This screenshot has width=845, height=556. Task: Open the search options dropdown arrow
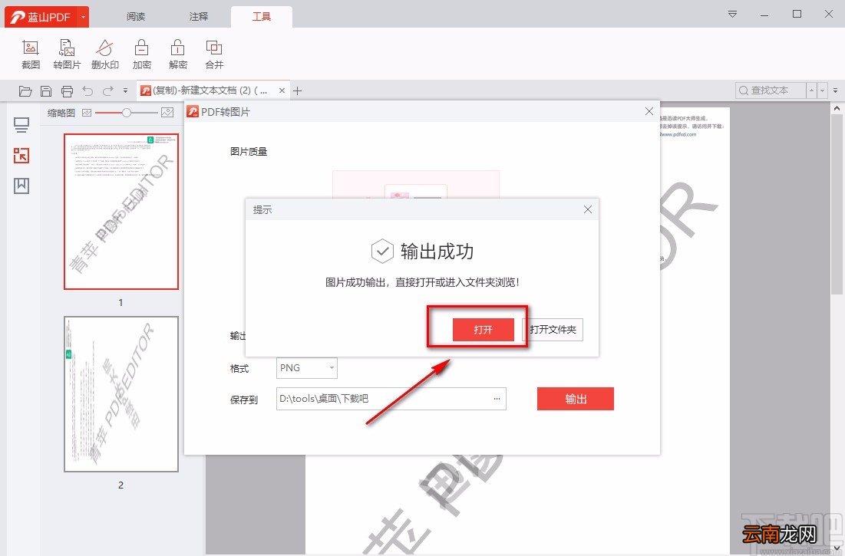(x=823, y=90)
